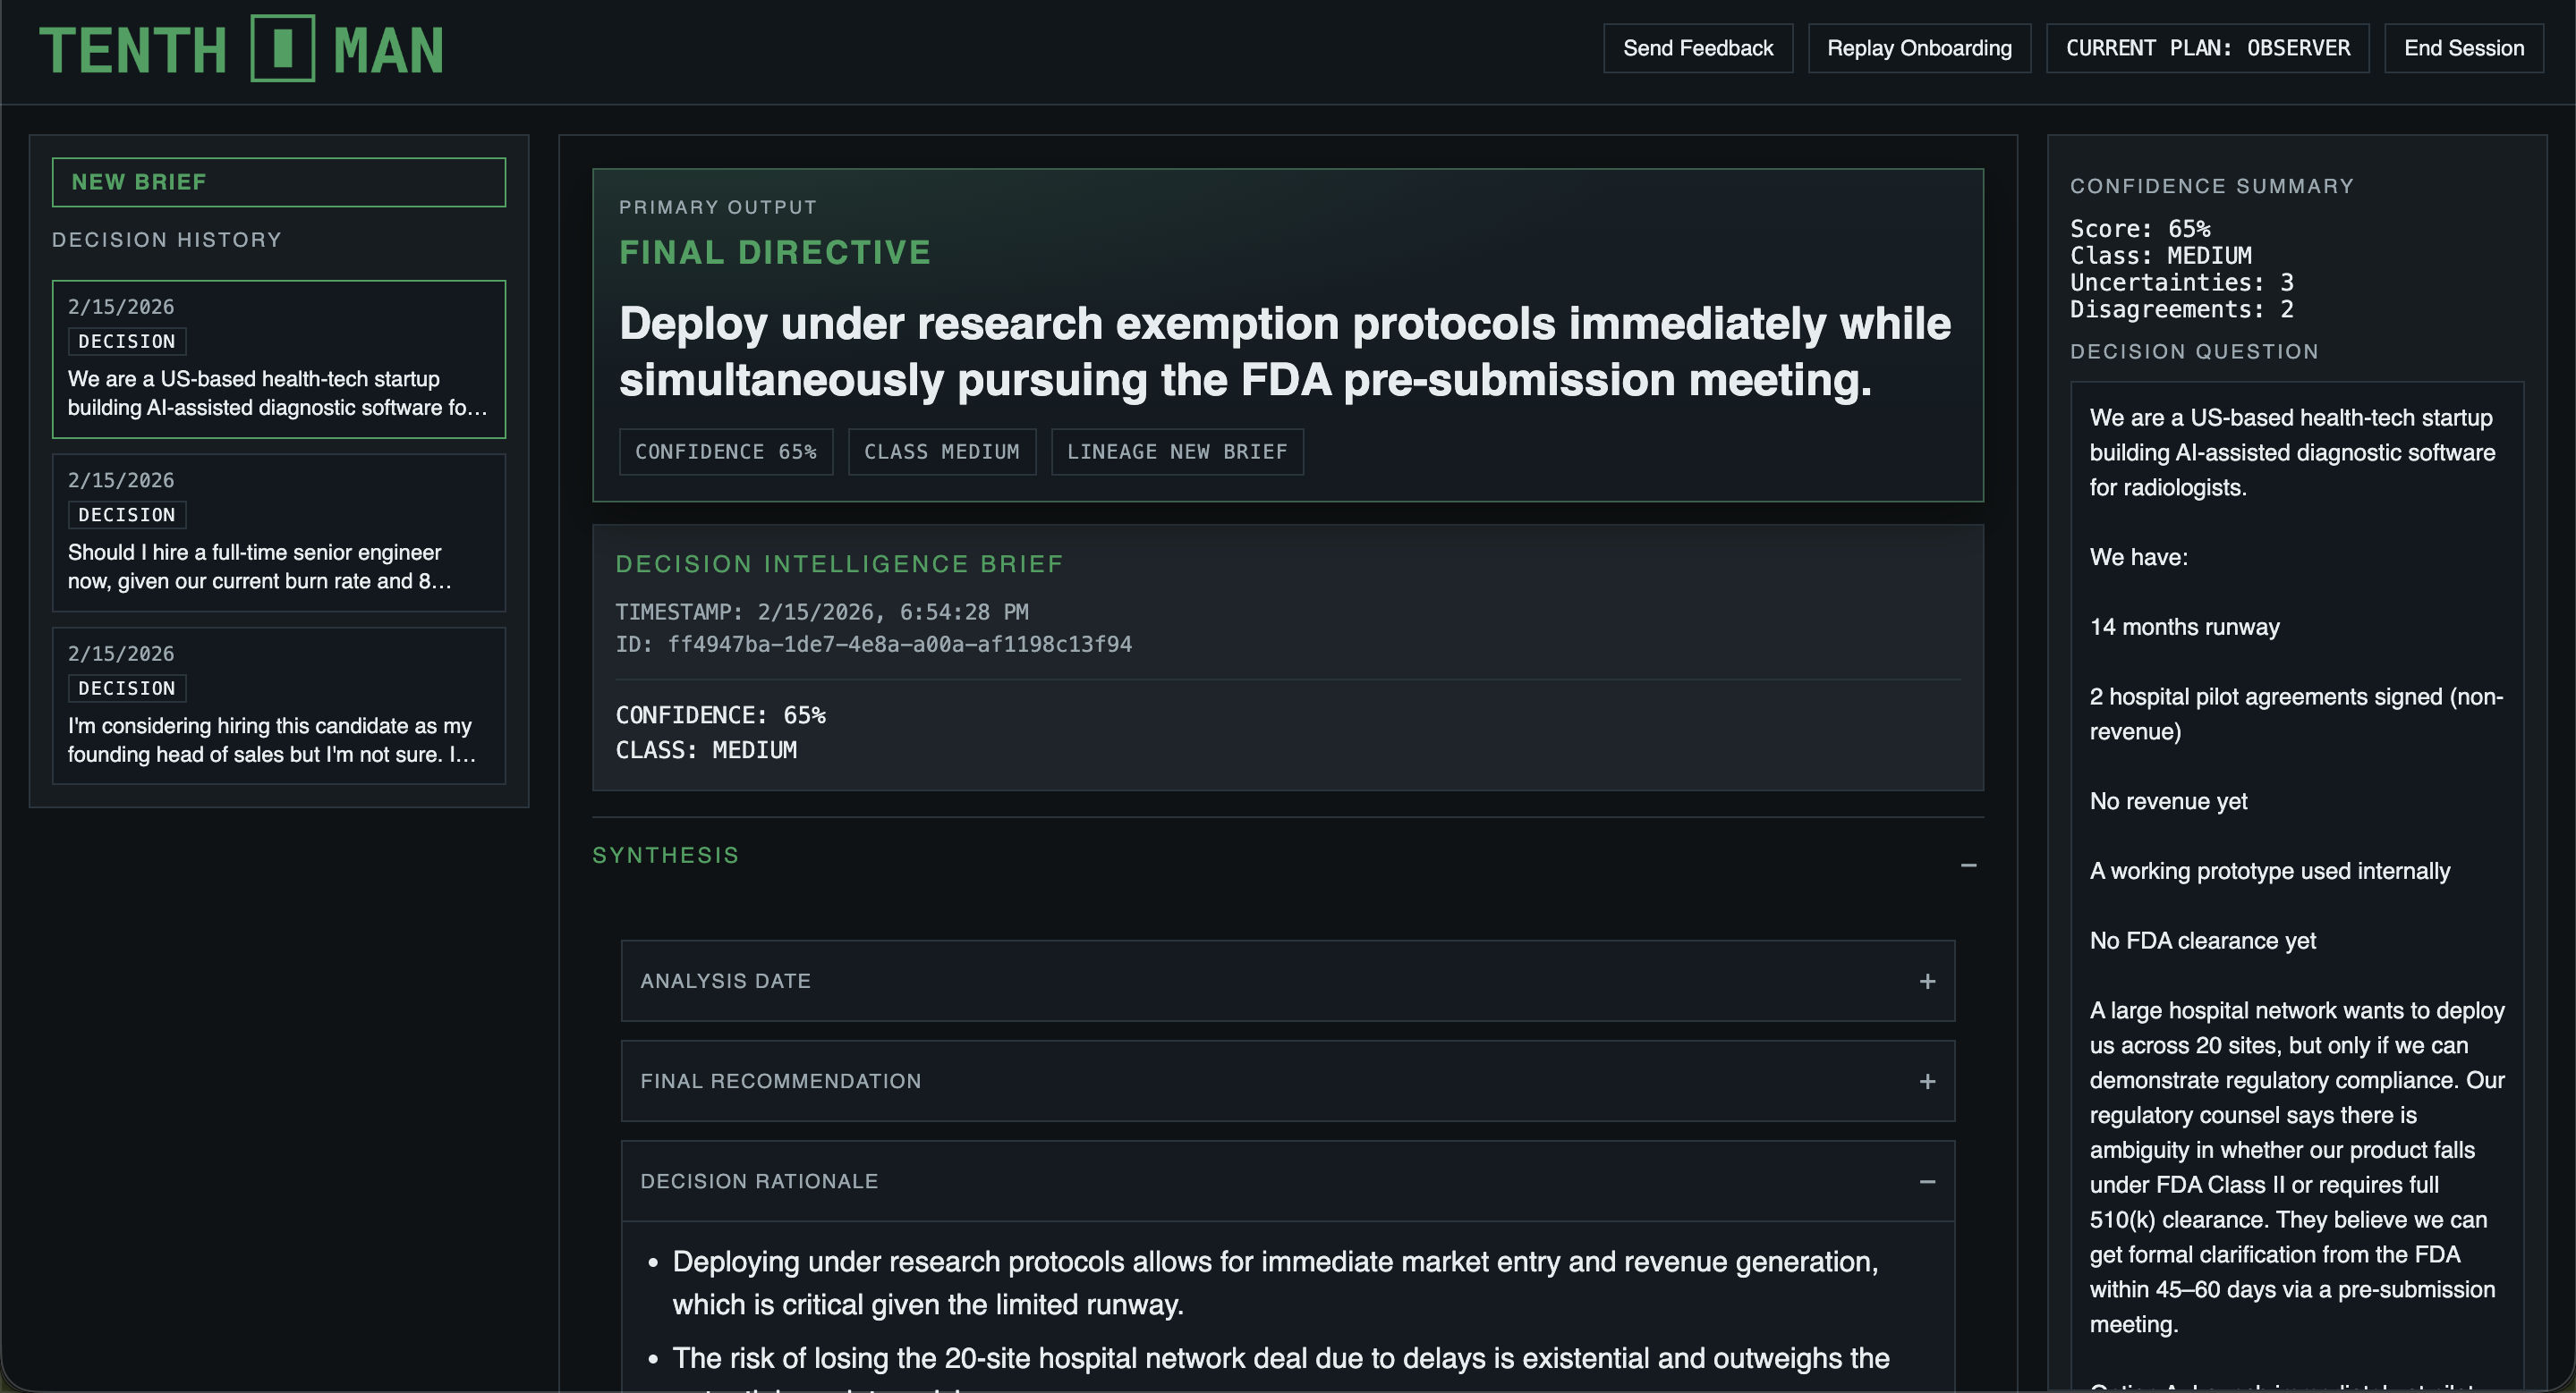
Task: Select the CLASS MEDIUM chip
Action: [941, 452]
